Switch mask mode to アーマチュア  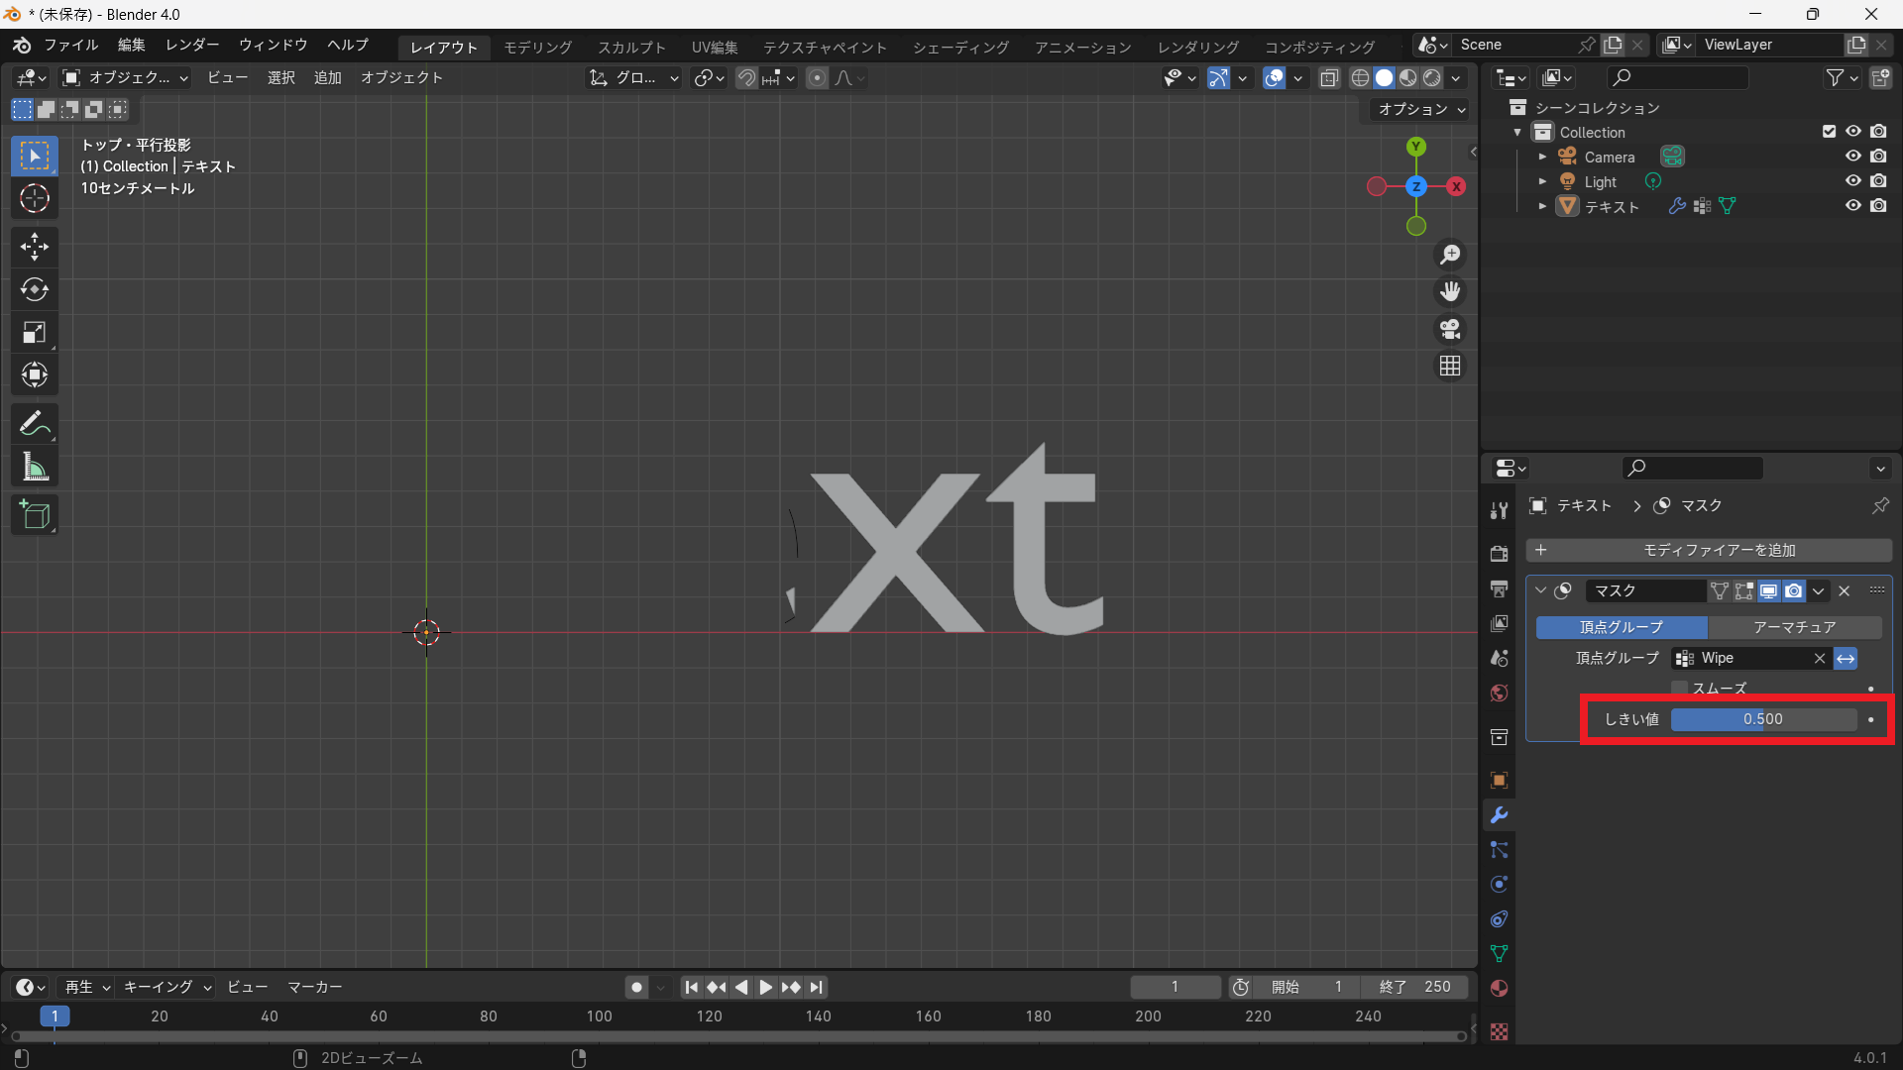click(1794, 627)
